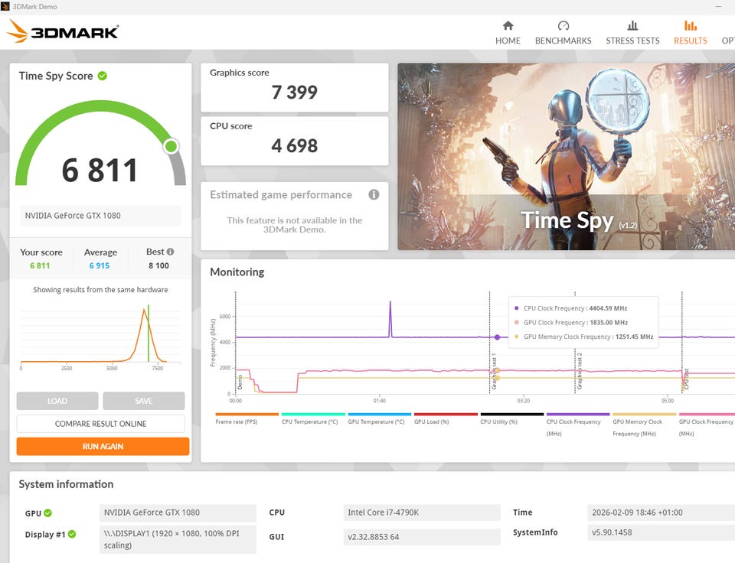
Task: Toggle the GPU Temperature legend
Action: [379, 418]
